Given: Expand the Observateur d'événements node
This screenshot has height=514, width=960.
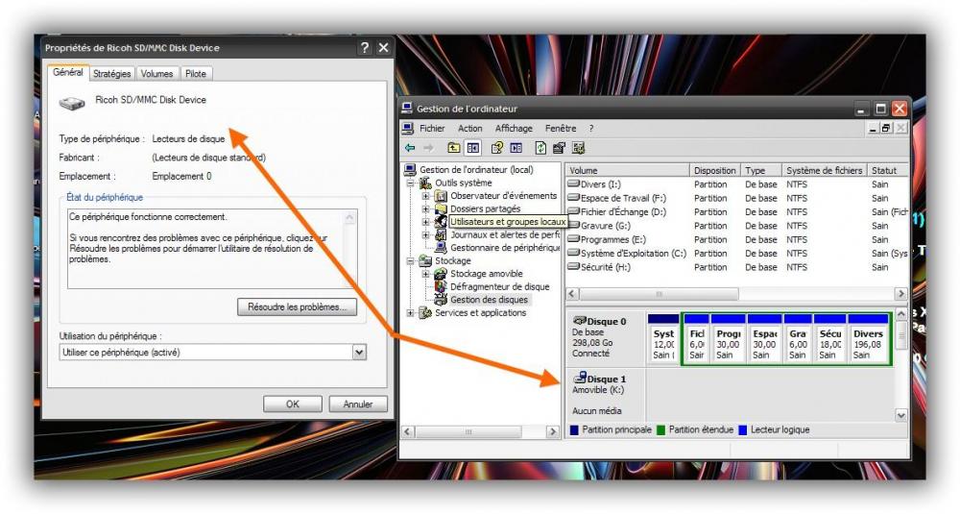Looking at the screenshot, I should pos(426,196).
